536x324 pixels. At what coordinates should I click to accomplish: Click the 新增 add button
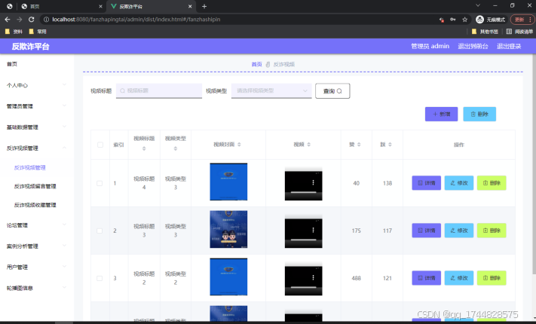(x=441, y=114)
